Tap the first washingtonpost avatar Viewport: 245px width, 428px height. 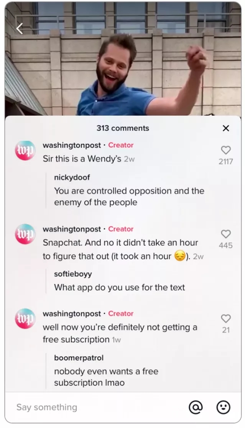tap(25, 150)
